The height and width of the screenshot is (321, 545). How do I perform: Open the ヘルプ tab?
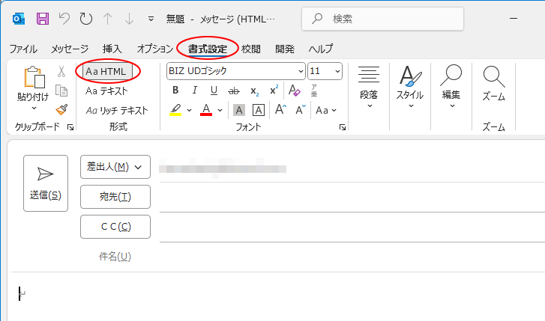pos(320,49)
